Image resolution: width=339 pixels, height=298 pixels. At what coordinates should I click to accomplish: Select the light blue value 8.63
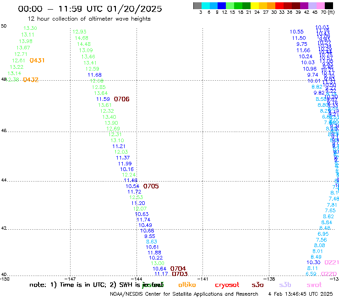(x=152, y=242)
